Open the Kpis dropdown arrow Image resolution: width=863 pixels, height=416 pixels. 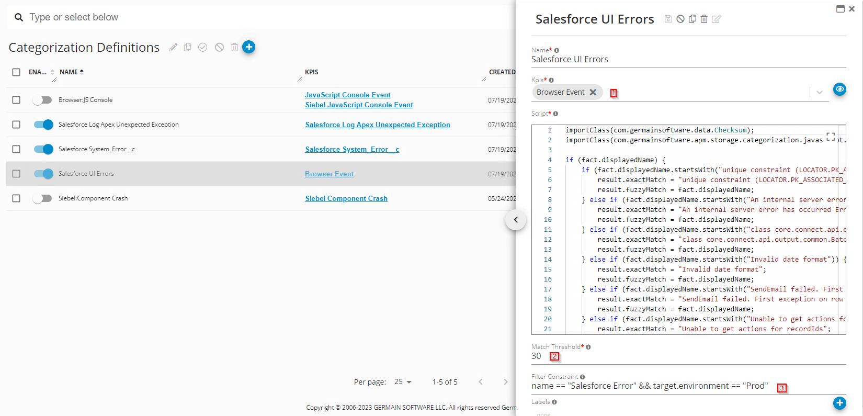coord(819,93)
